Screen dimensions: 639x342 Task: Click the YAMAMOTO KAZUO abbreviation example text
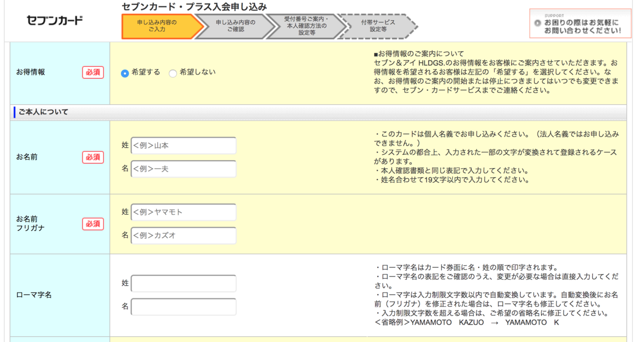point(466,323)
